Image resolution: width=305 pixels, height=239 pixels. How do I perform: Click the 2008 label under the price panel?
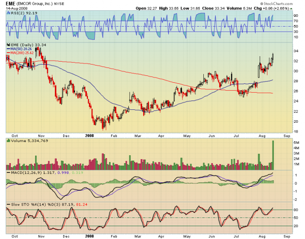pyautogui.click(x=89, y=136)
